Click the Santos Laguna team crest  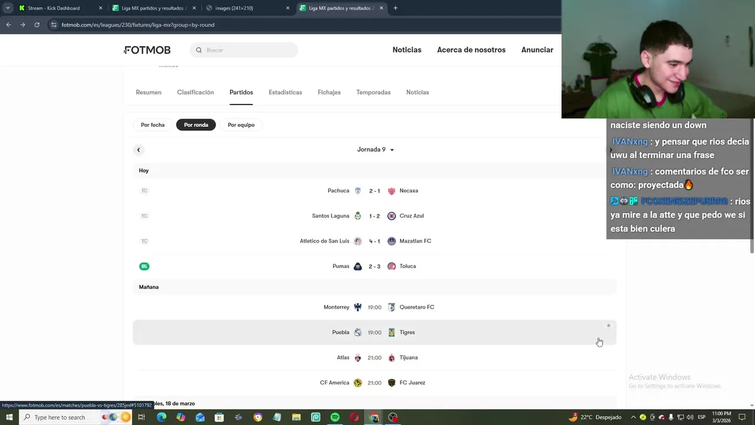(357, 216)
